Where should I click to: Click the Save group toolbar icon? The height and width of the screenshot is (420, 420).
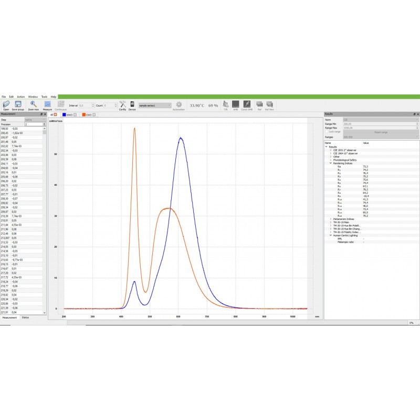point(18,104)
